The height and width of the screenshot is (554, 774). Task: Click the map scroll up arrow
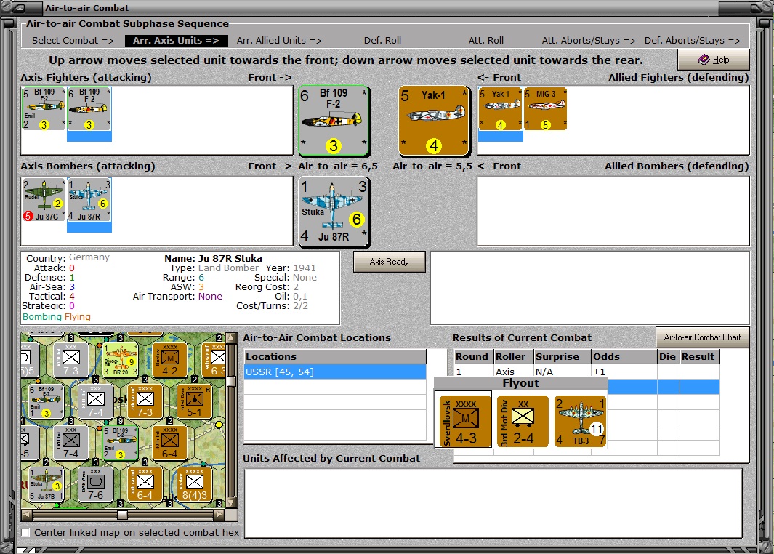(x=230, y=338)
